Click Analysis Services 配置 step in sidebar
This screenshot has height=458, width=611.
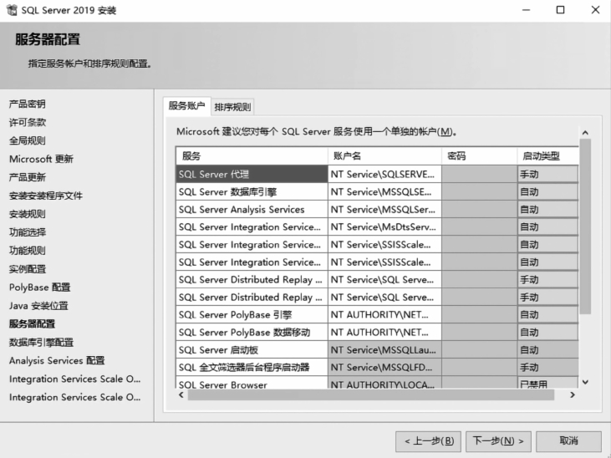(57, 360)
